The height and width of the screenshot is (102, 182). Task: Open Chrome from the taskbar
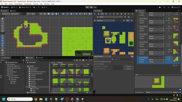coord(36,99)
